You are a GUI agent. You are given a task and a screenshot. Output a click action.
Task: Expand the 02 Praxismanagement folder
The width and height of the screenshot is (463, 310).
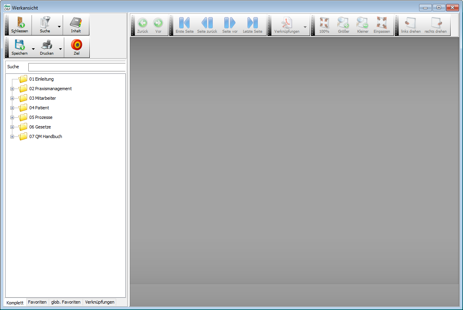(12, 89)
